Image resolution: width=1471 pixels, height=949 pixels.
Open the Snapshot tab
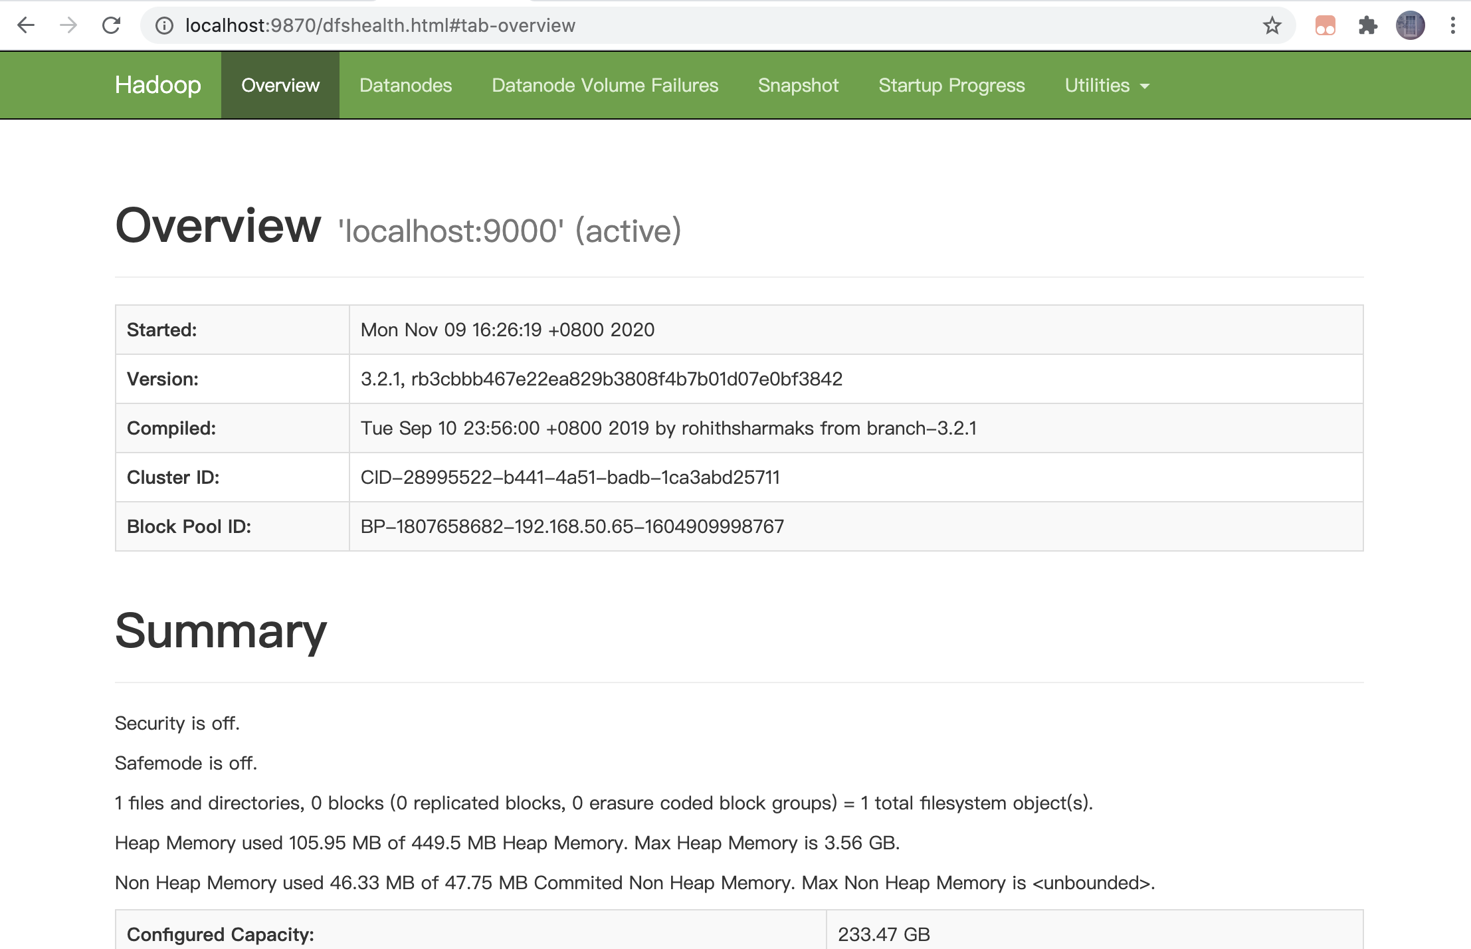(798, 85)
